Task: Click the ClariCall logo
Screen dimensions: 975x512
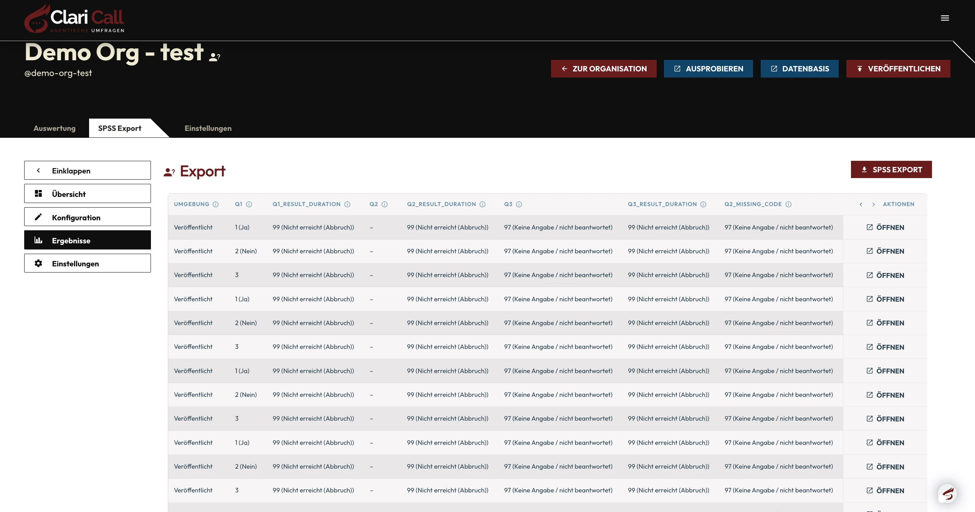Action: (74, 19)
